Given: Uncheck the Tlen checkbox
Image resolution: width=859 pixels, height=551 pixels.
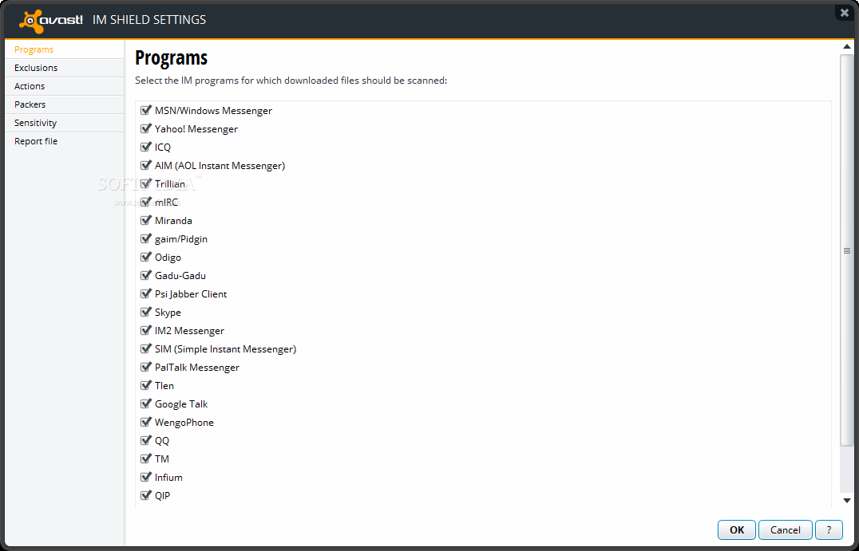Looking at the screenshot, I should click(x=146, y=385).
